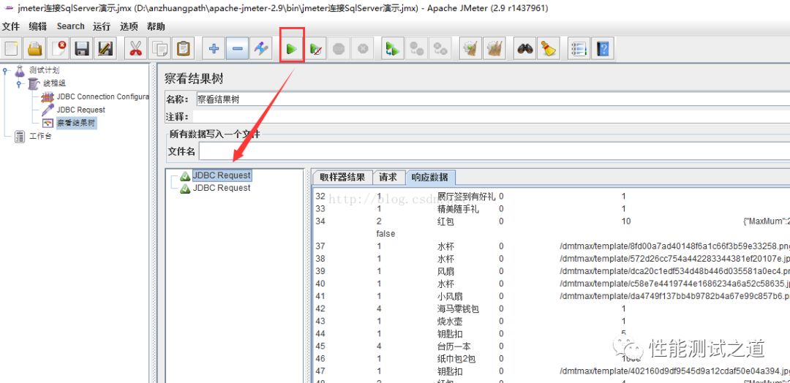
Task: Select 线程组 in the tree
Action: pyautogui.click(x=54, y=83)
